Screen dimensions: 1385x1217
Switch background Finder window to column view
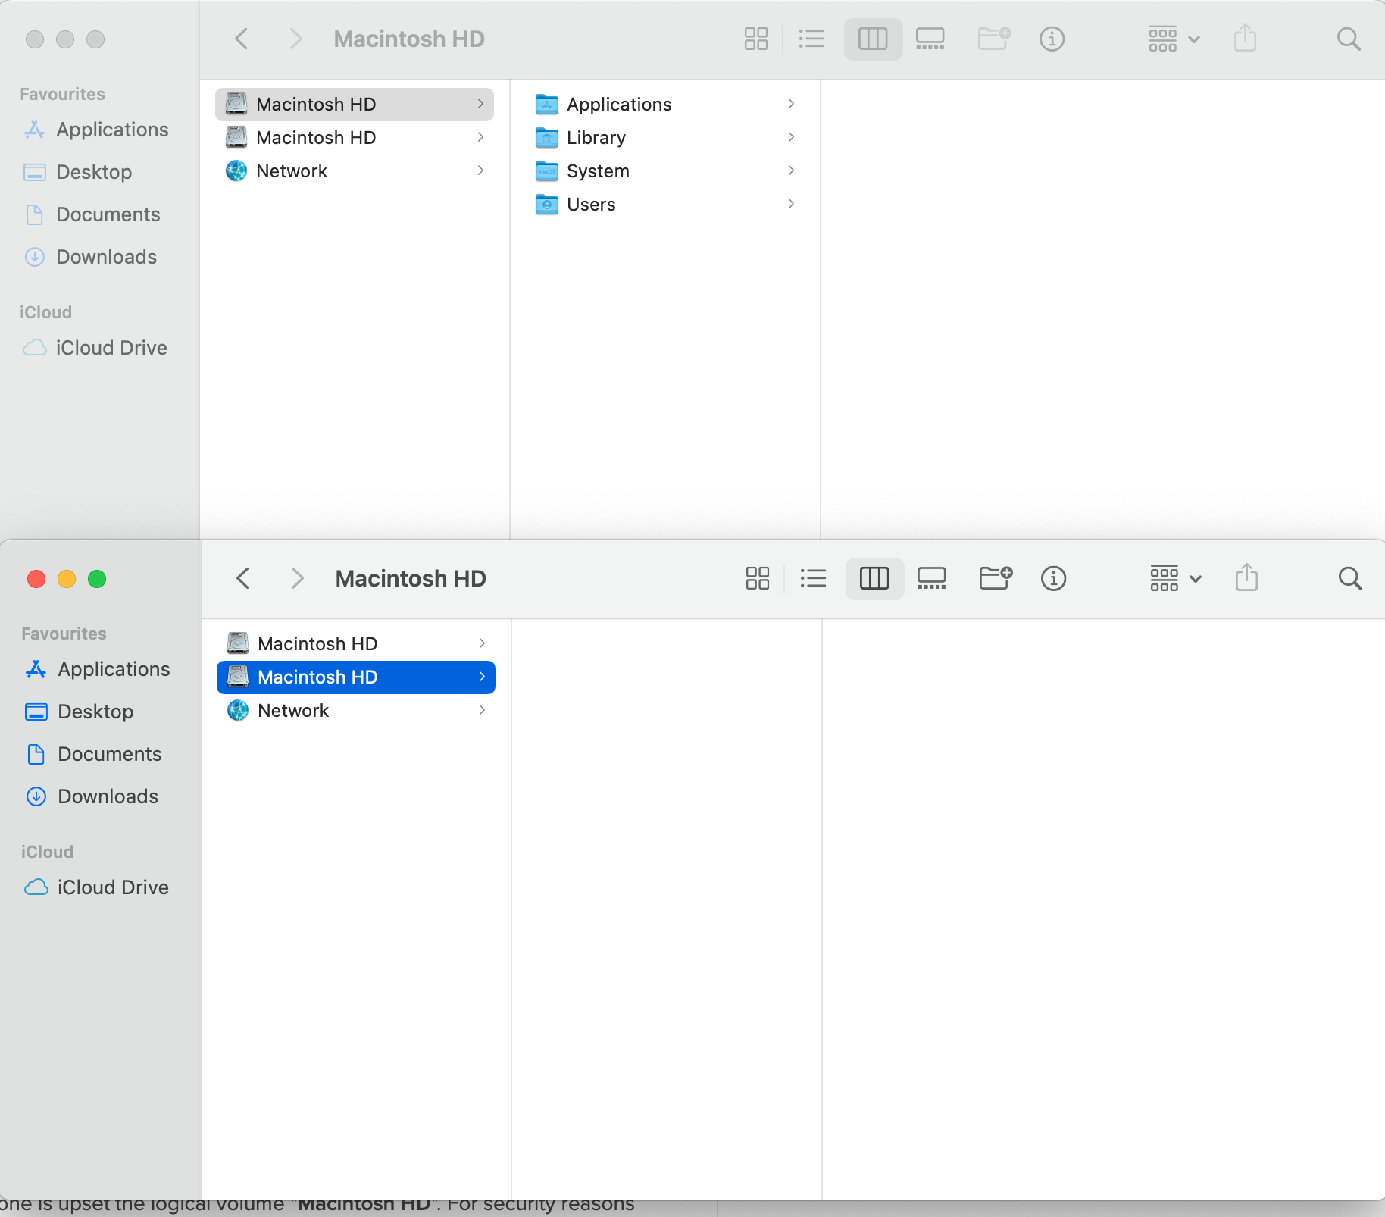[x=873, y=39]
